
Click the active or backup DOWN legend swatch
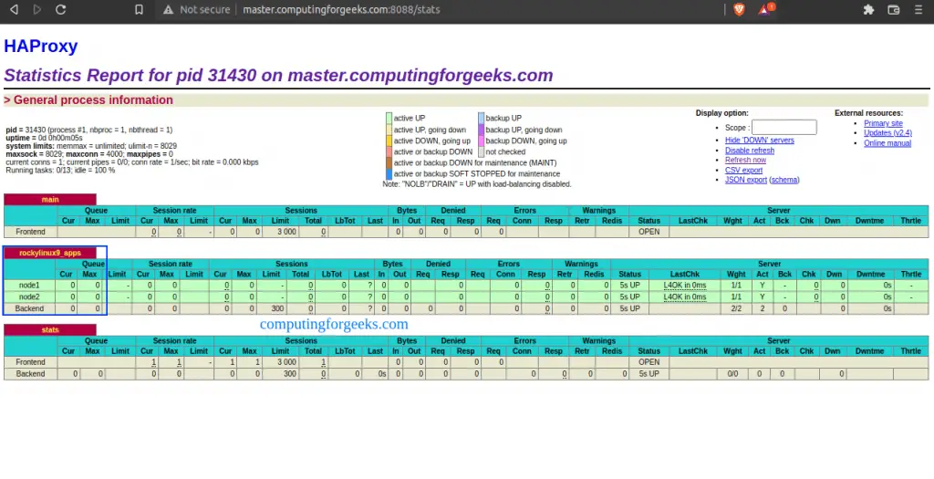pos(389,151)
